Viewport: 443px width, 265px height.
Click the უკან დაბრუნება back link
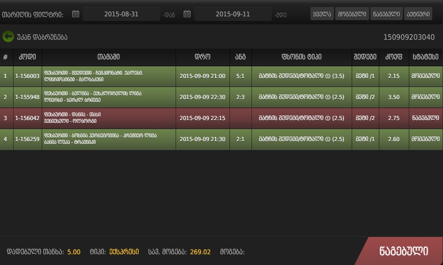[x=42, y=37]
